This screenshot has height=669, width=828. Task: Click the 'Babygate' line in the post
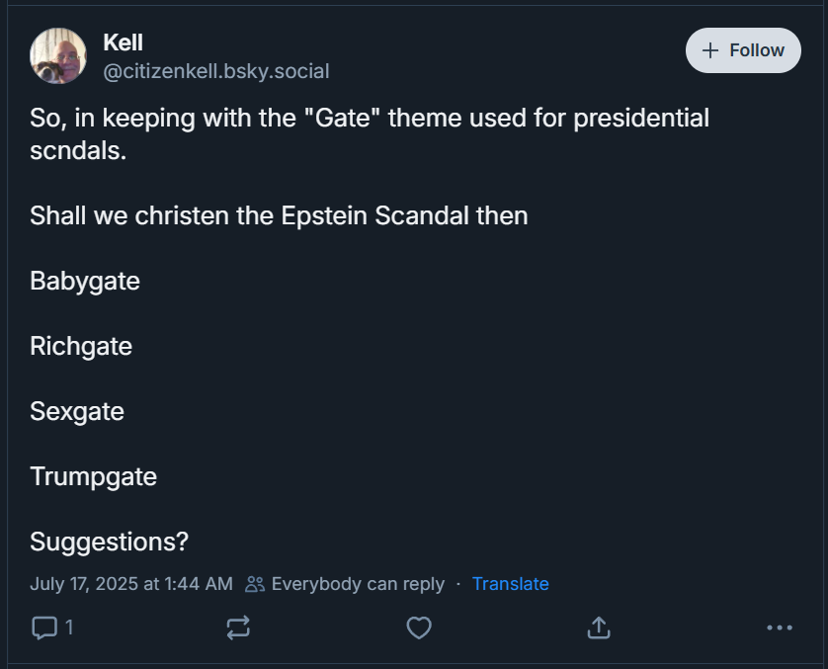[x=85, y=281]
